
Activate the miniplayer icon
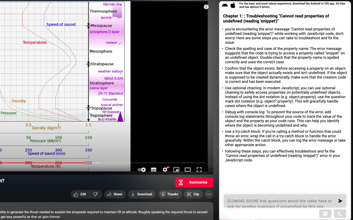176,170
